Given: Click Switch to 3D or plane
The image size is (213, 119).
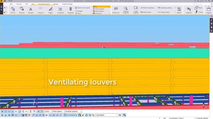Looking at the screenshot, I should point(83,8).
